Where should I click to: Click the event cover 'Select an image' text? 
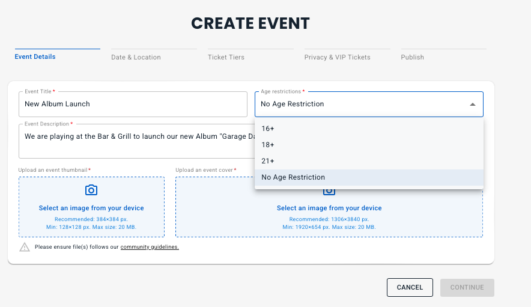tap(329, 208)
